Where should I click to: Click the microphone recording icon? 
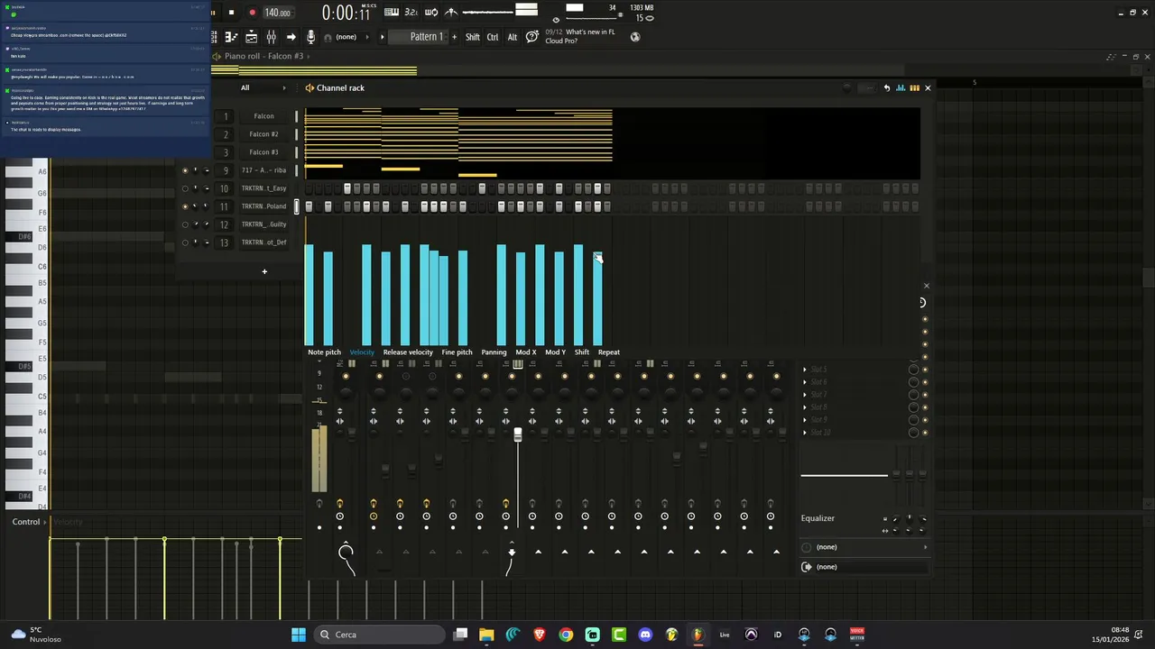click(310, 37)
